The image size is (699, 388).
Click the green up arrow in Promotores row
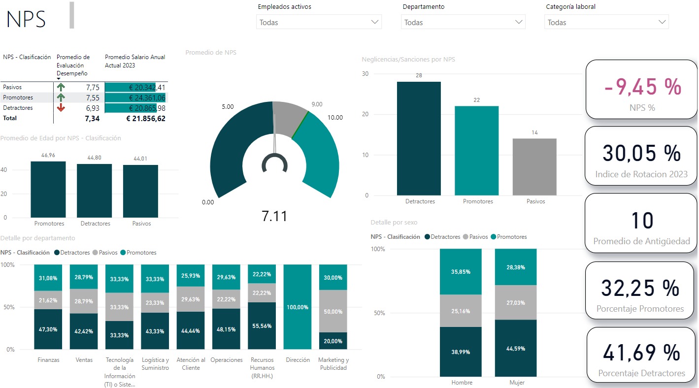coord(61,97)
